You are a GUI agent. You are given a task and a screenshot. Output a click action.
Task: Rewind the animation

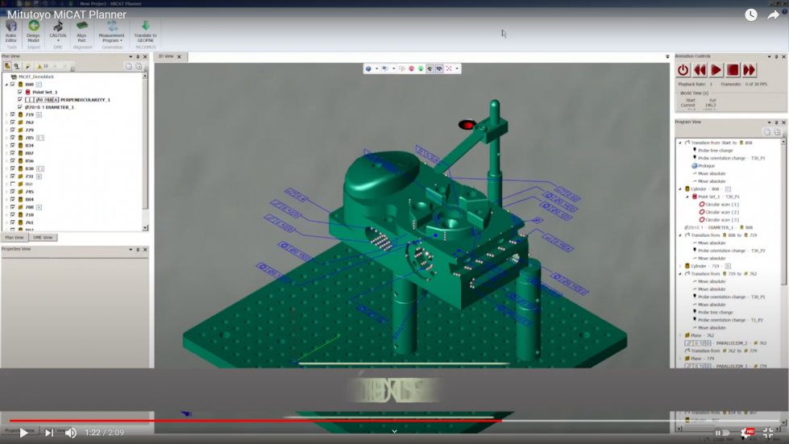click(x=700, y=70)
